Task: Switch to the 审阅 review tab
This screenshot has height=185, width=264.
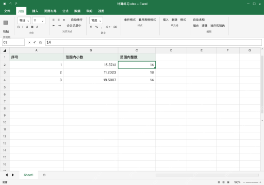Action: [x=89, y=11]
